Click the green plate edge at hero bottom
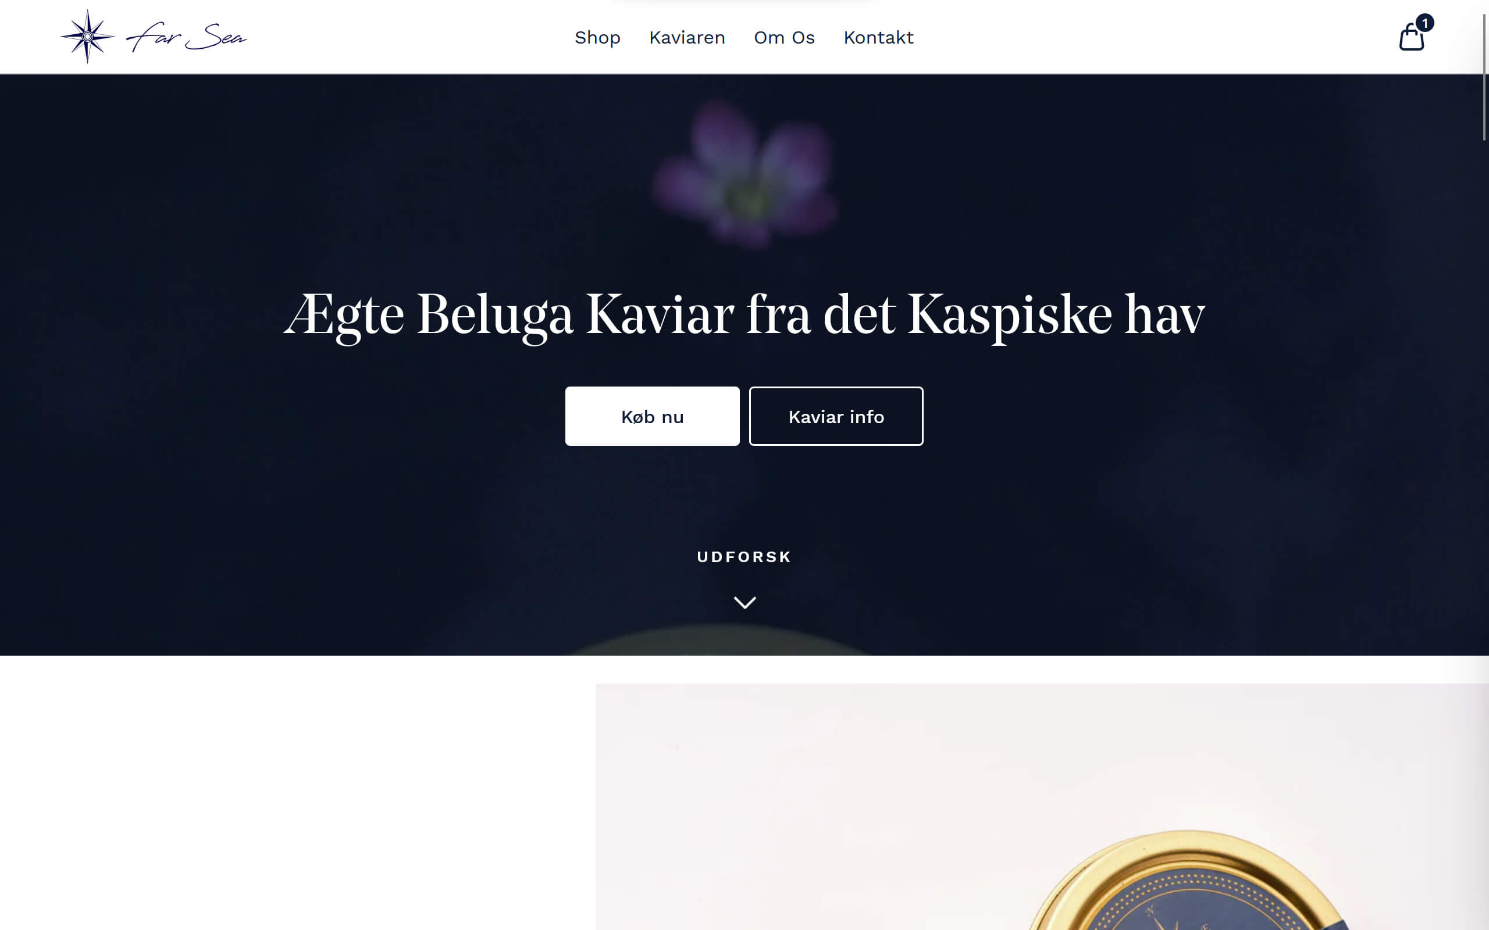 tap(717, 641)
